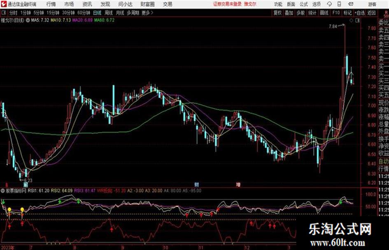Image resolution: width=389 pixels, height=250 pixels.
Task: Toggle the right panel layout icon
Action: click(x=357, y=21)
